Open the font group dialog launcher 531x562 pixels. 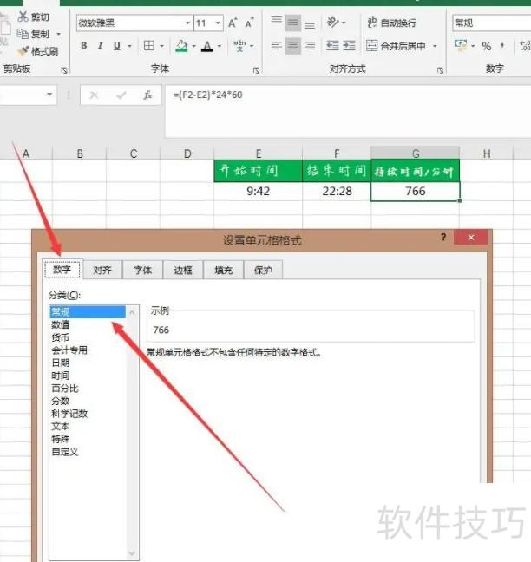point(256,70)
